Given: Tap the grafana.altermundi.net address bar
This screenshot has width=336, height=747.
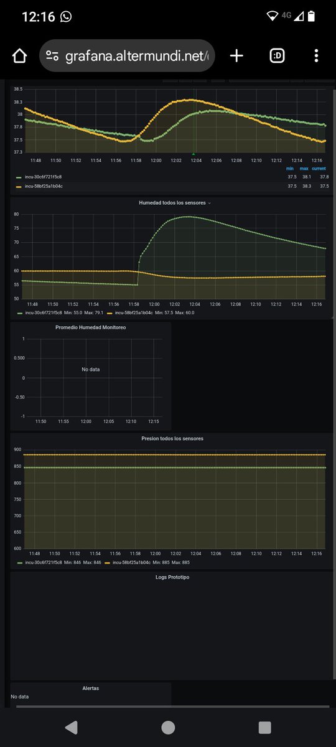Looking at the screenshot, I should (127, 56).
